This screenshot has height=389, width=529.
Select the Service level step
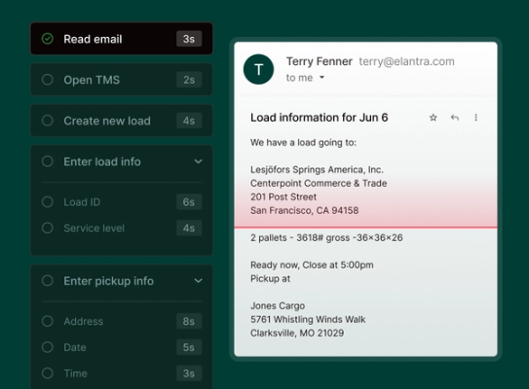pos(122,228)
